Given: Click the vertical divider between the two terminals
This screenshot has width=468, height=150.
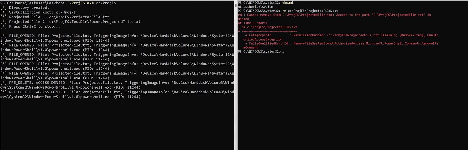Looking at the screenshot, I should tap(236, 75).
